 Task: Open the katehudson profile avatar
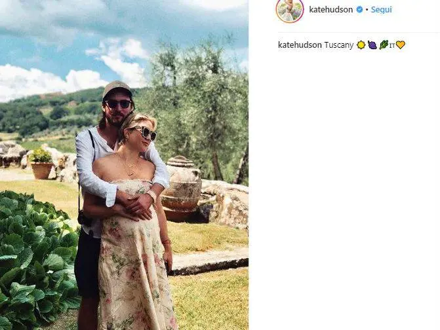290,10
